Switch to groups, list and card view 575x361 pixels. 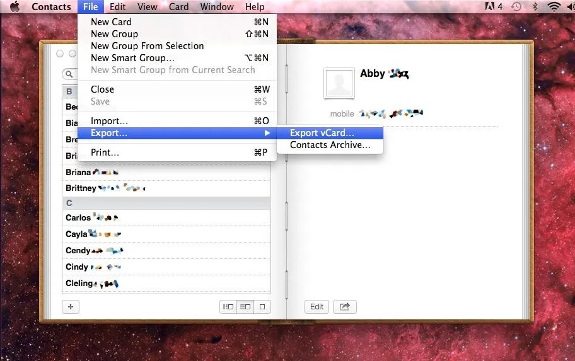coord(228,307)
